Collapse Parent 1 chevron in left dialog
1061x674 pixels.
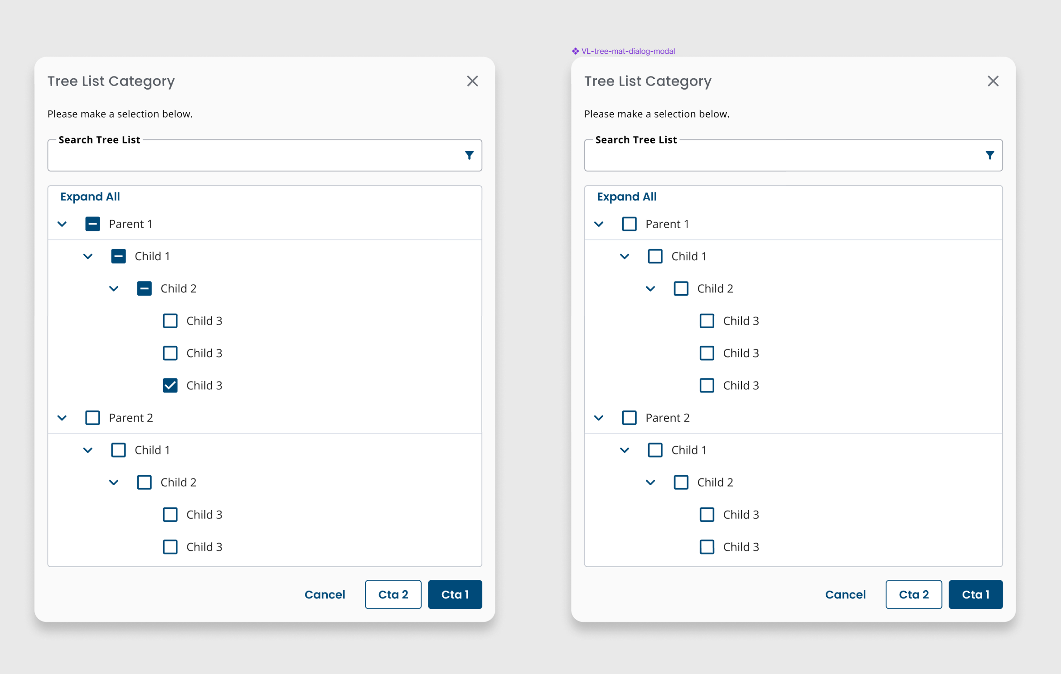(x=62, y=224)
